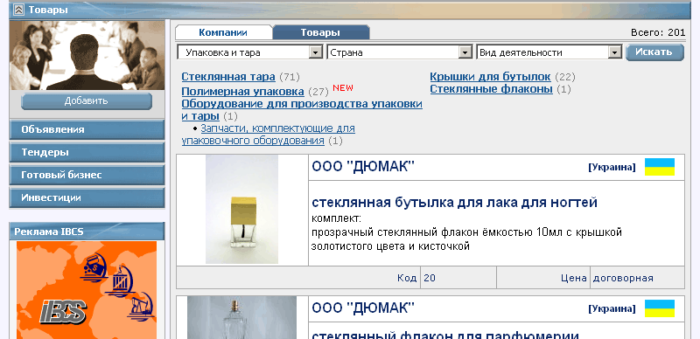The image size is (700, 339).
Task: Open the Крышки для бутылок link
Action: pyautogui.click(x=490, y=77)
